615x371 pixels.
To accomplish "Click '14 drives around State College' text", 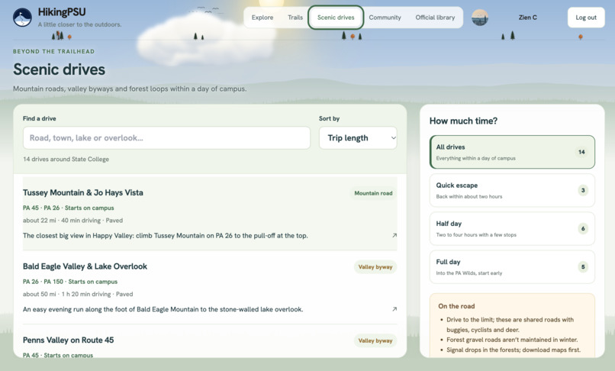I will point(66,160).
